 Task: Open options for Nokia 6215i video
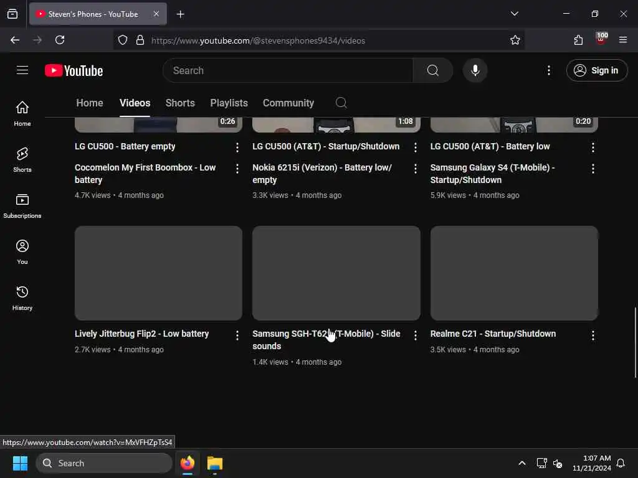(415, 168)
